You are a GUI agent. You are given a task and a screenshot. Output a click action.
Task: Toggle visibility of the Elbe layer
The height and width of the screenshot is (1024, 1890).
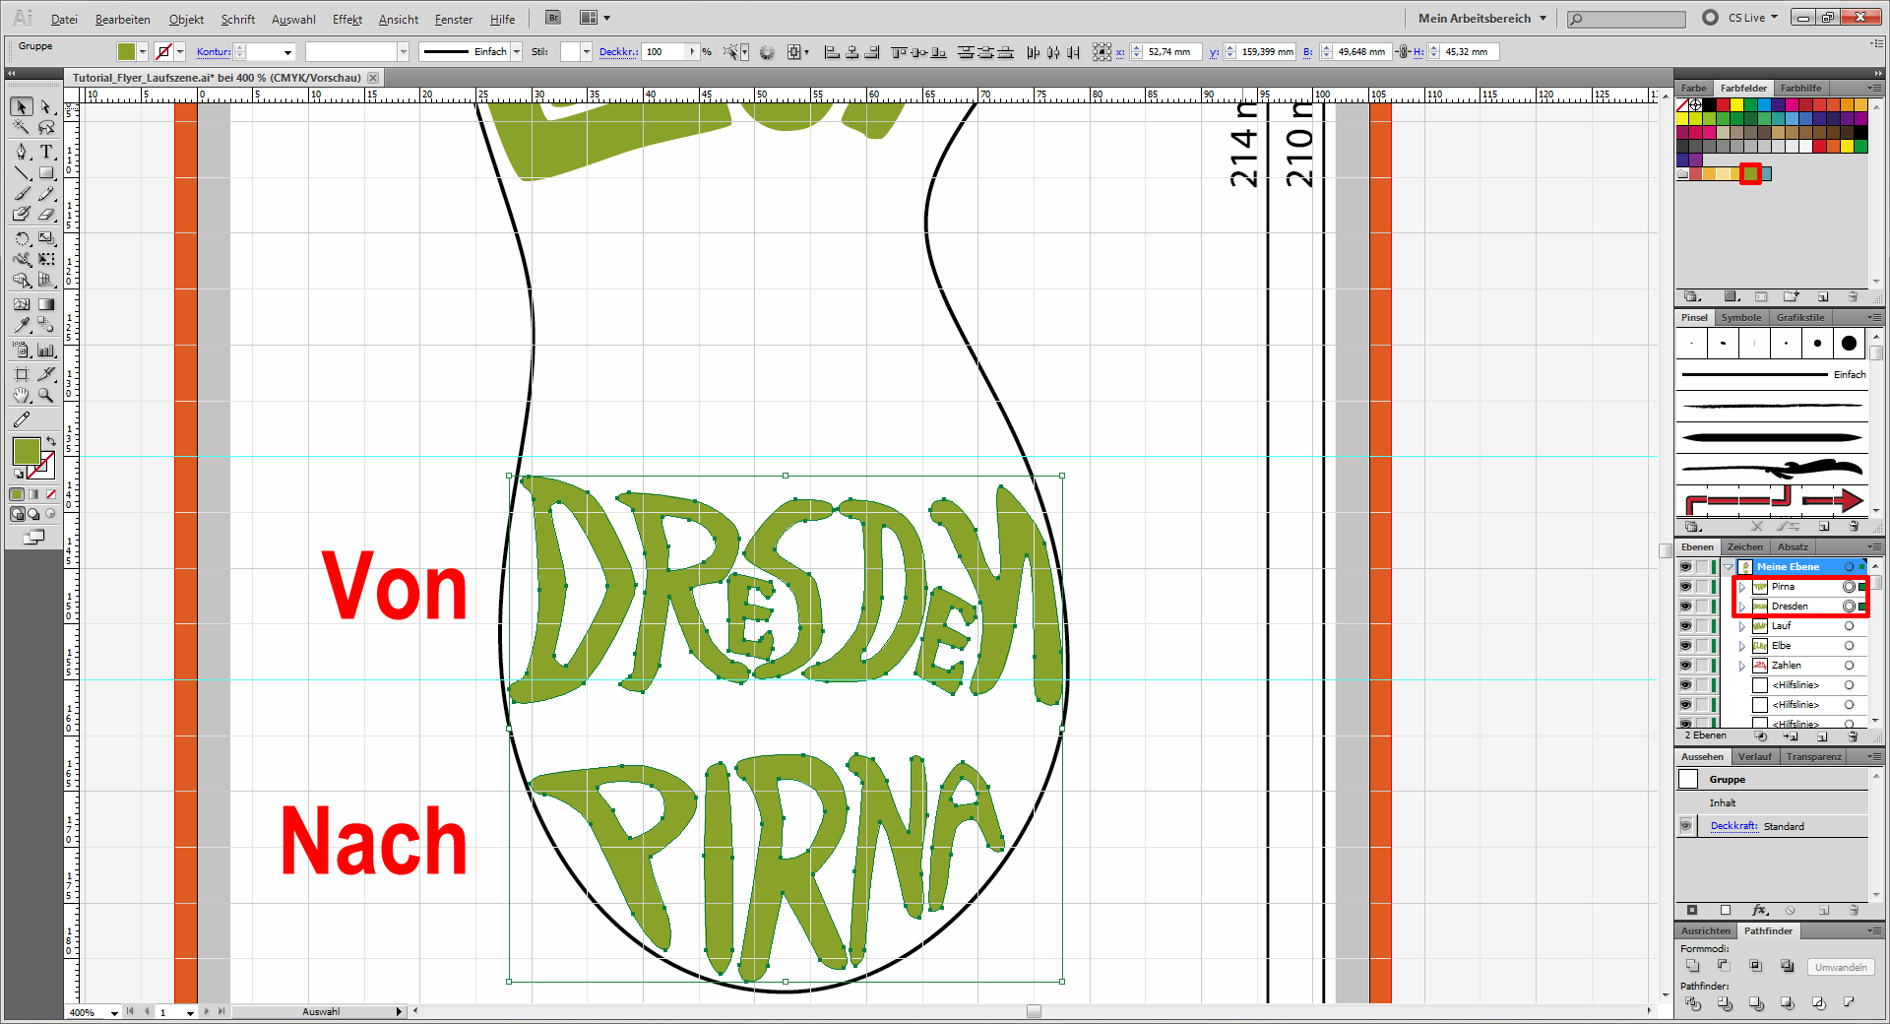tap(1685, 646)
